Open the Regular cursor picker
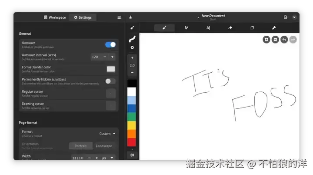The width and height of the screenshot is (313, 175). (x=111, y=94)
